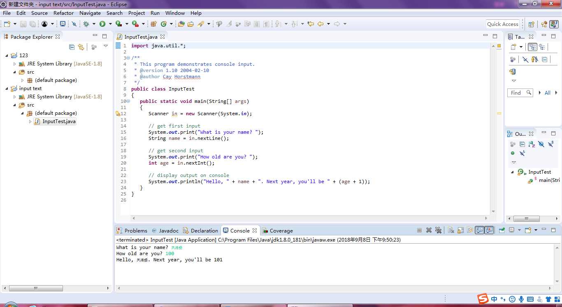Viewport: 562px width, 307px height.
Task: Toggle Show Console When Standard Out Changes
Action: pos(480,230)
